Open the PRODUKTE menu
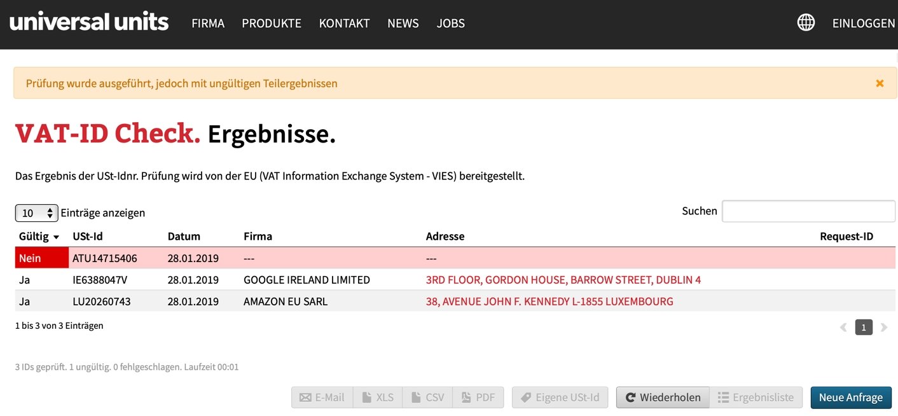 pos(272,24)
